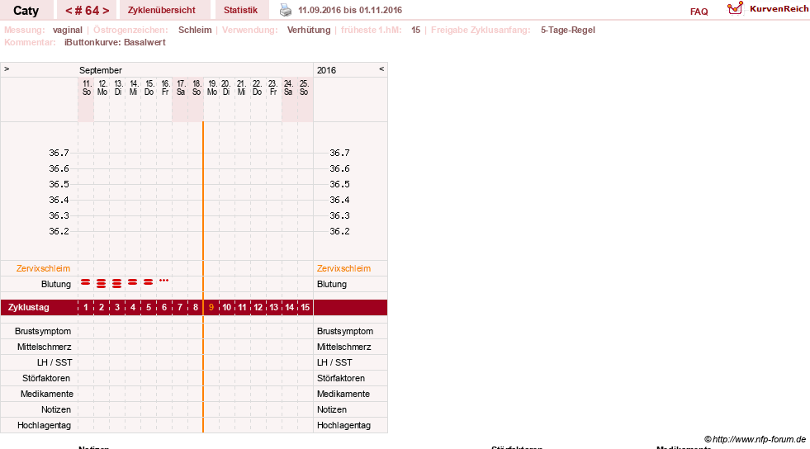Click the date header '11. So'
Image resolution: width=810 pixels, height=449 pixels.
[x=87, y=87]
